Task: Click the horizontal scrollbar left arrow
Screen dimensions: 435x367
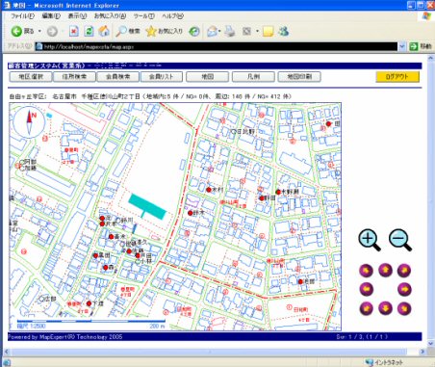Action: point(6,352)
